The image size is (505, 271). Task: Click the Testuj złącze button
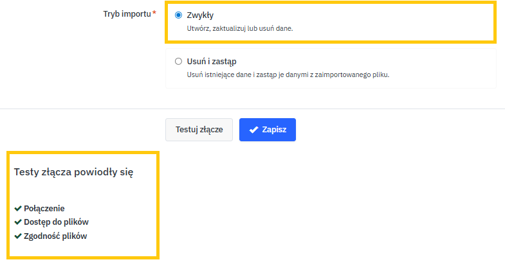pos(199,129)
